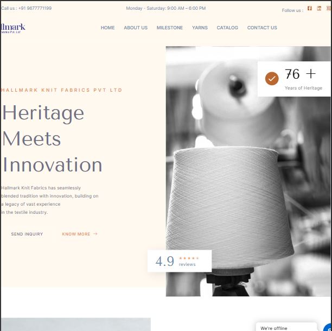332x331 pixels.
Task: Click the blue chat bubble icon
Action: [328, 327]
